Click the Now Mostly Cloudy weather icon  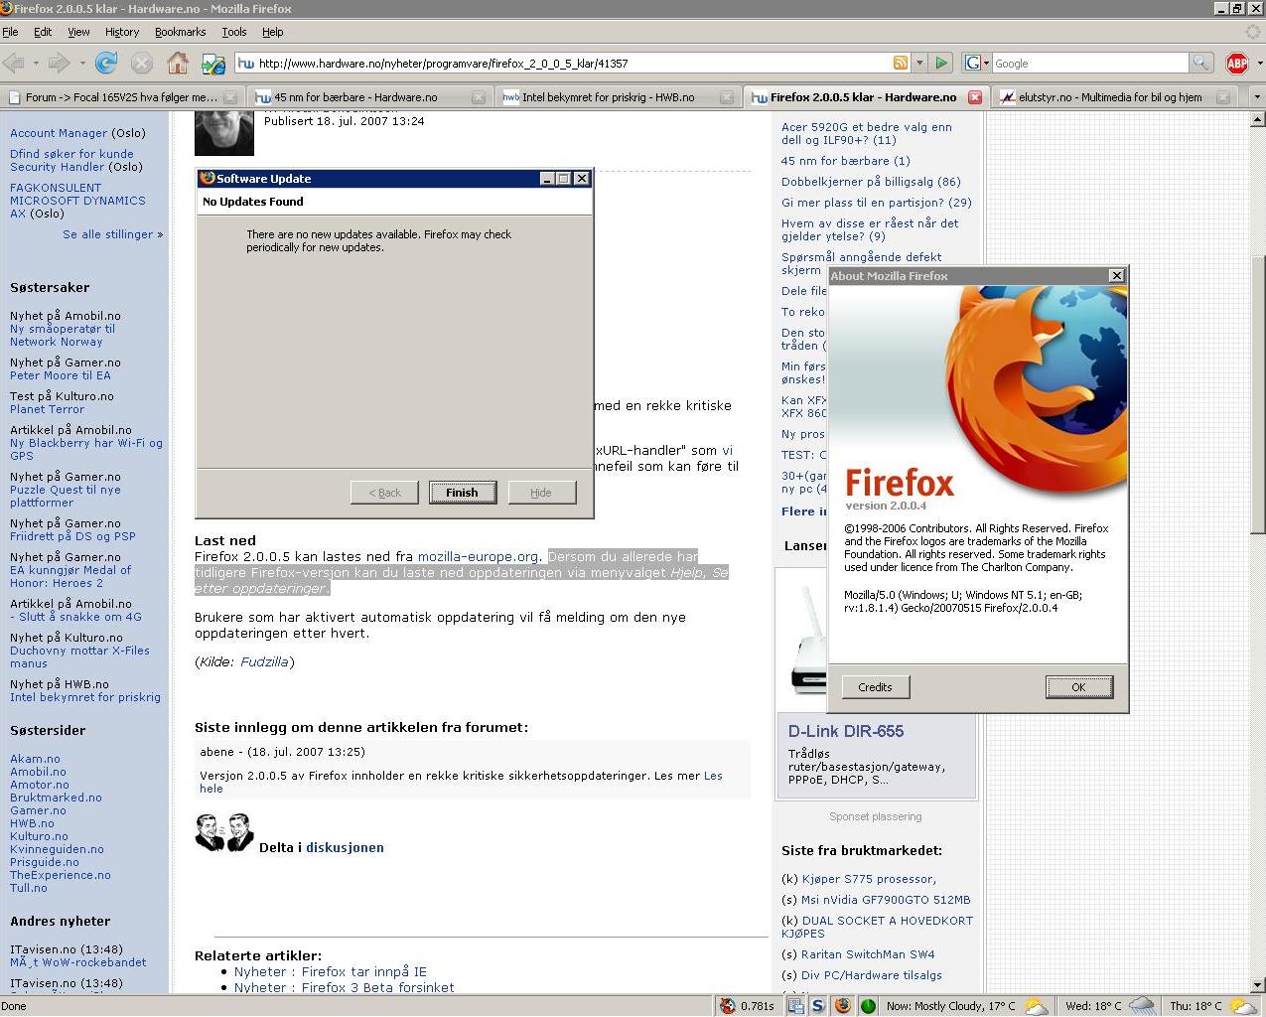pyautogui.click(x=1037, y=1006)
